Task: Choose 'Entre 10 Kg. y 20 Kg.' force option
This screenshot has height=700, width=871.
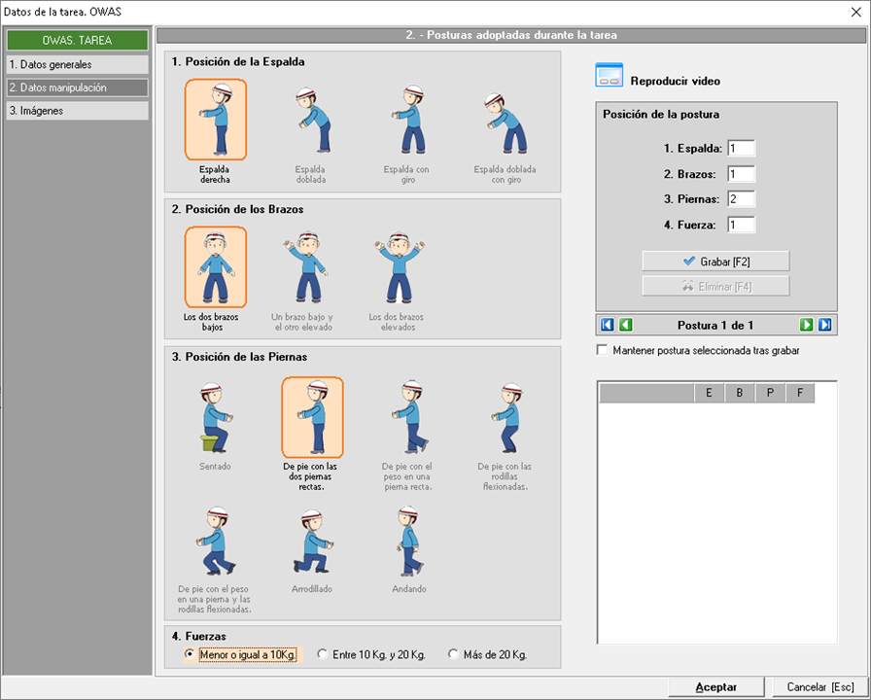Action: [x=323, y=655]
